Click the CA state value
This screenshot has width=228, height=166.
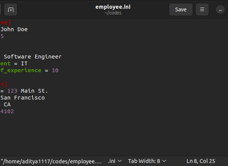tap(7, 104)
